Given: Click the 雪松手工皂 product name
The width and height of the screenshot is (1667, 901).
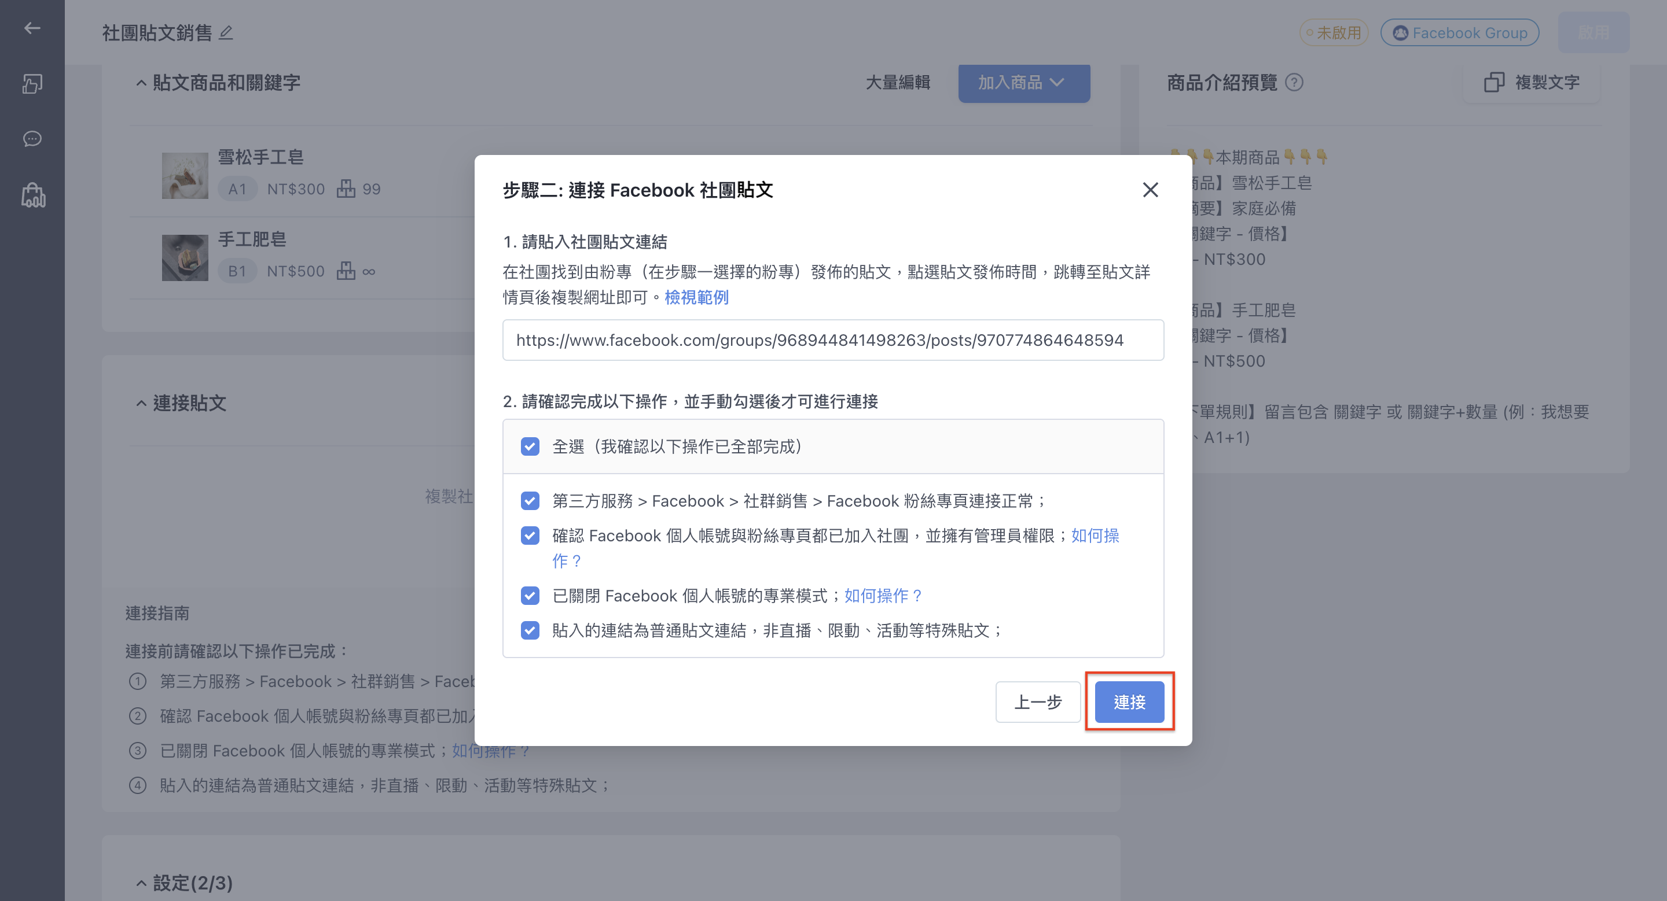Looking at the screenshot, I should [x=261, y=157].
